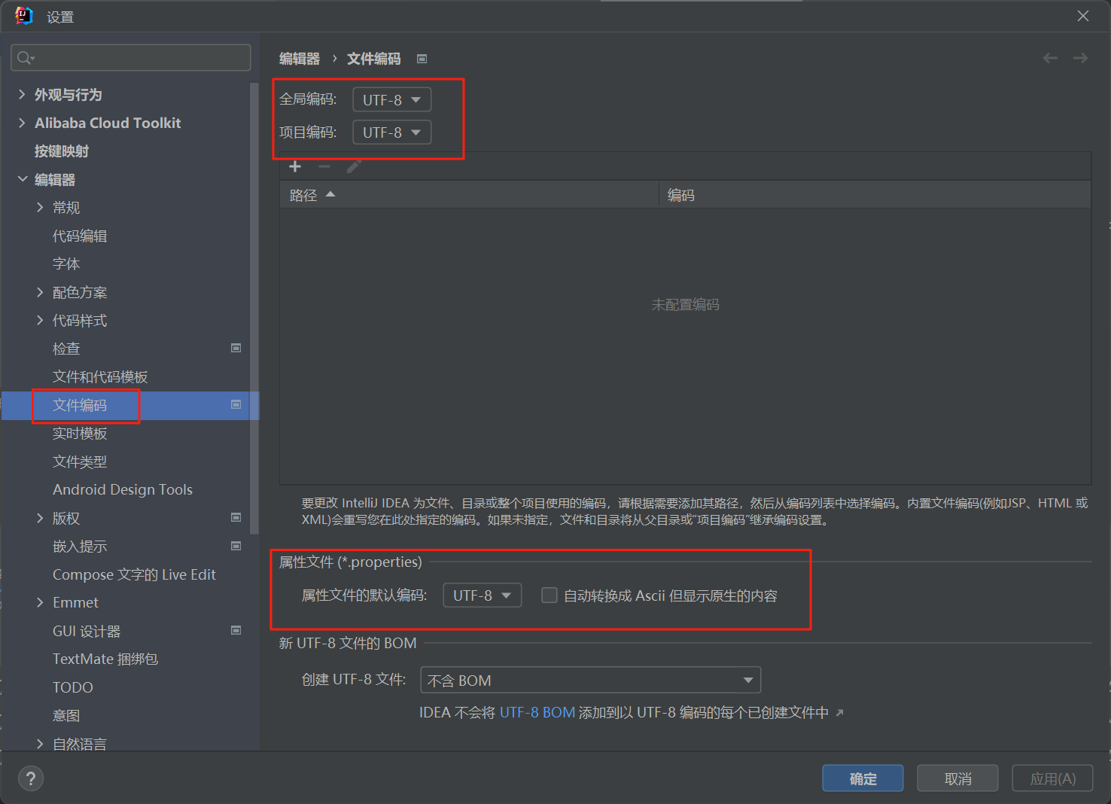1111x804 pixels.
Task: Select 实时模板 in settings tree
Action: pos(80,433)
